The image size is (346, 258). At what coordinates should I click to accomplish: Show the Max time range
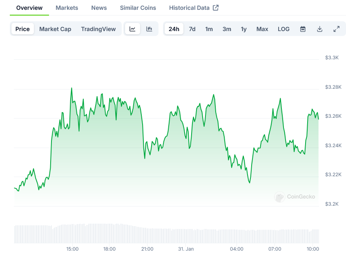point(262,29)
